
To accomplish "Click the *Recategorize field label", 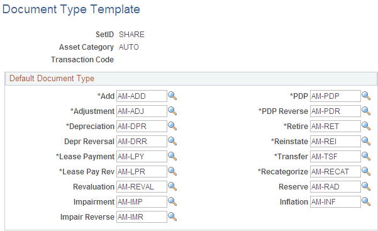I will (283, 172).
